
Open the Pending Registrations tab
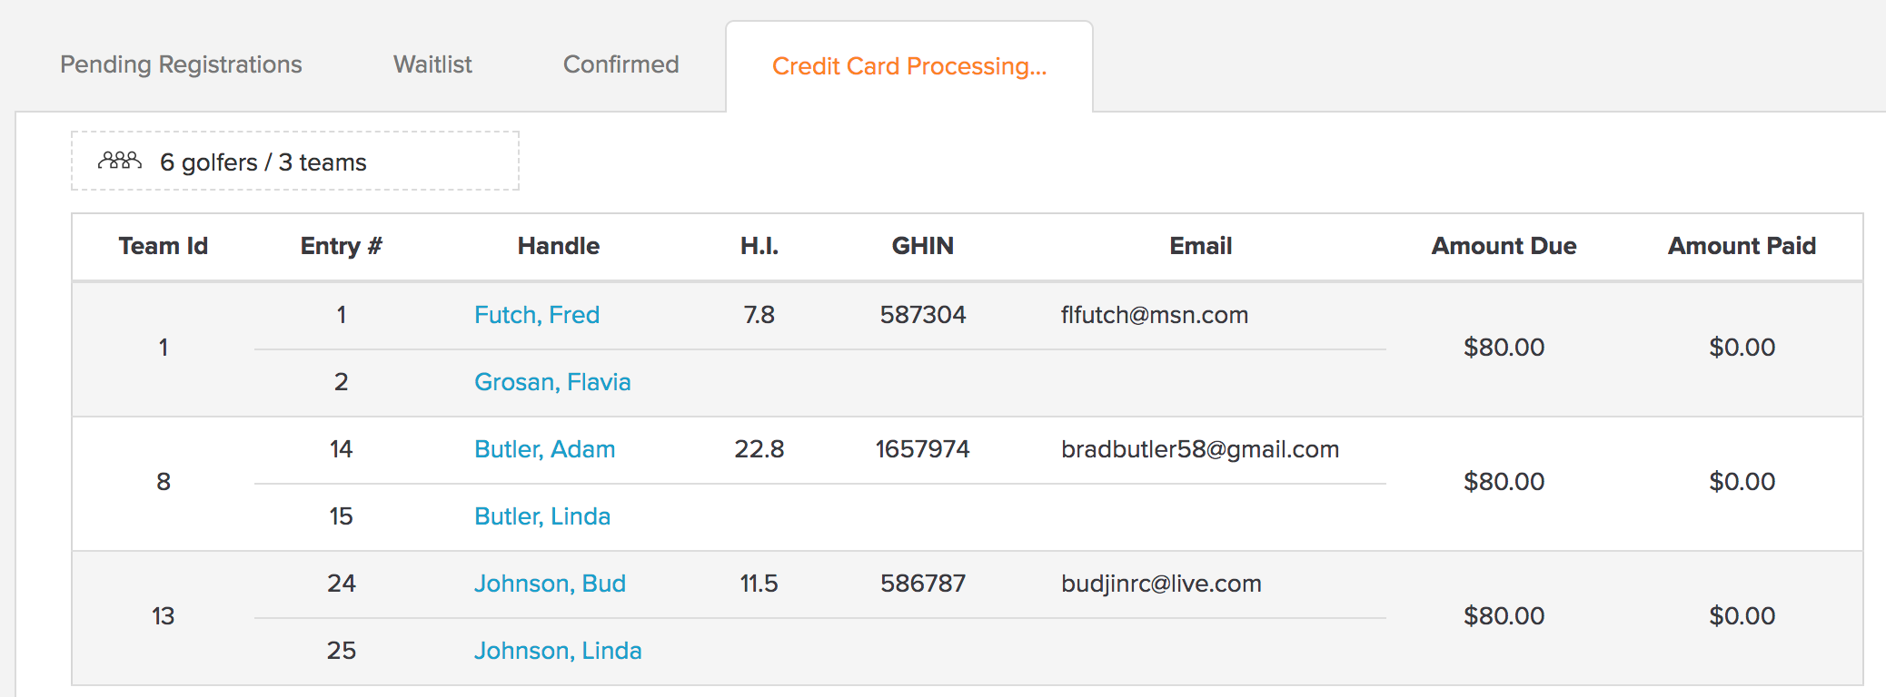[x=181, y=64]
